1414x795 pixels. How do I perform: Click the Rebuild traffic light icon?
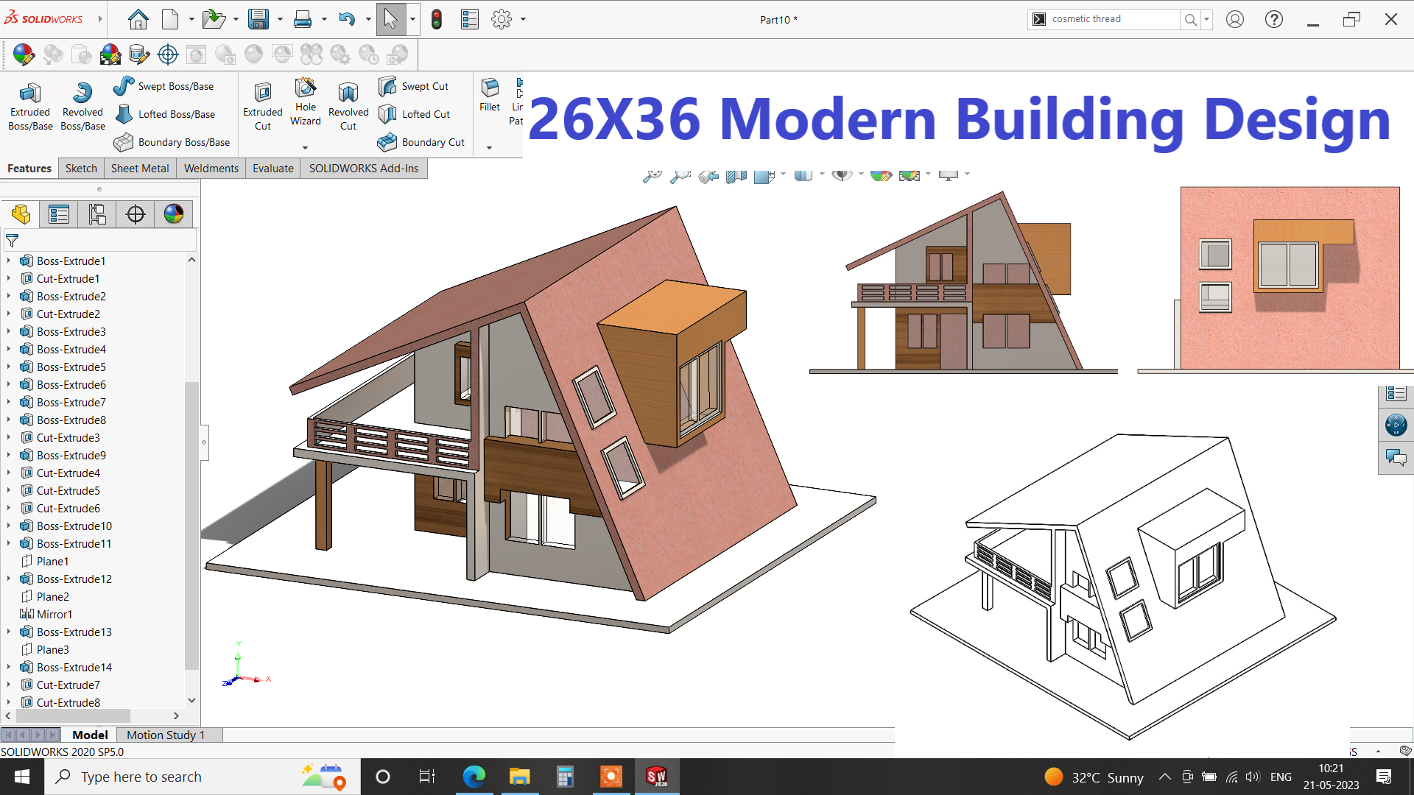click(437, 19)
